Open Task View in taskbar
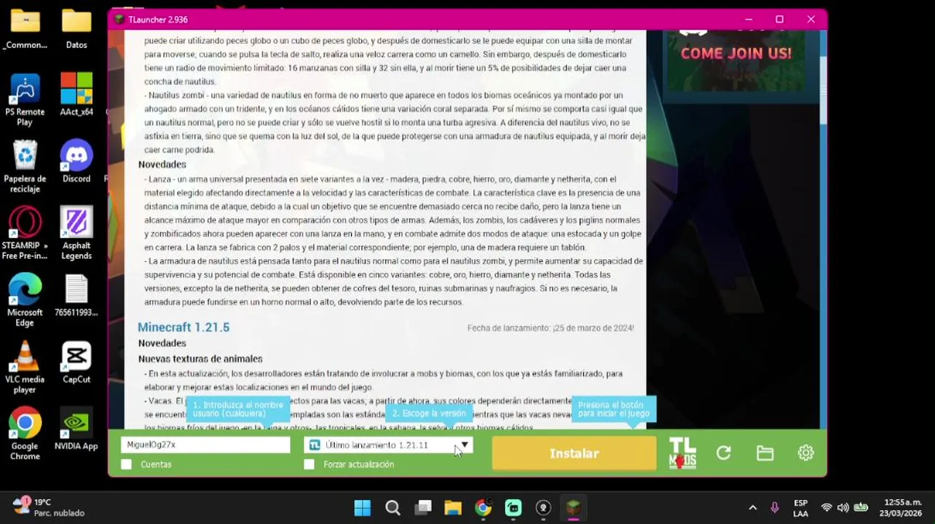 click(x=423, y=508)
